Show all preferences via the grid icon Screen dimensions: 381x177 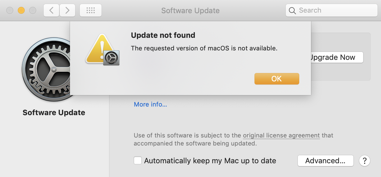pyautogui.click(x=90, y=11)
